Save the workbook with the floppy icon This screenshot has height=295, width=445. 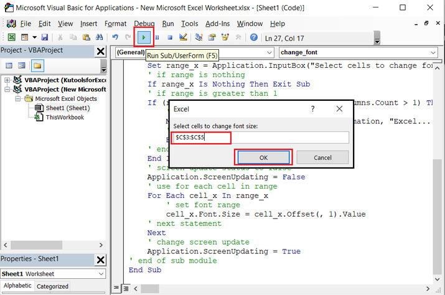(45, 37)
